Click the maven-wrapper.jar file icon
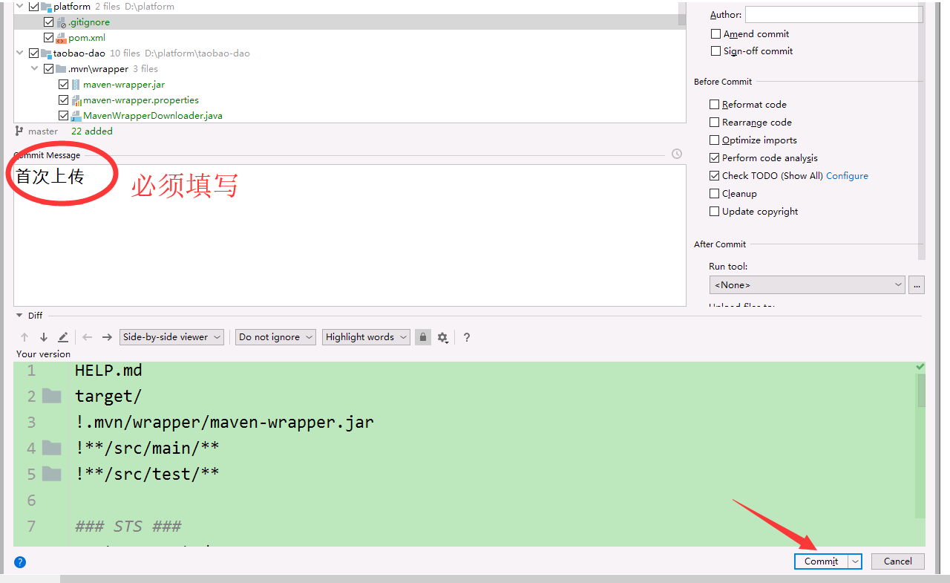950x583 pixels. (x=76, y=85)
